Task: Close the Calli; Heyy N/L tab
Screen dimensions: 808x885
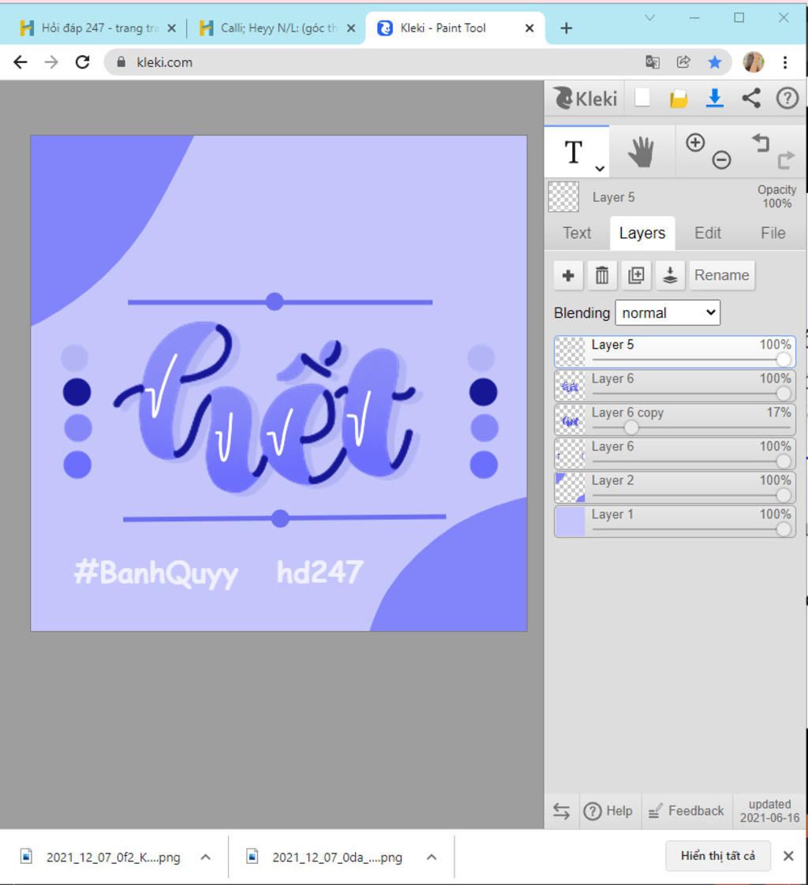Action: coord(351,28)
